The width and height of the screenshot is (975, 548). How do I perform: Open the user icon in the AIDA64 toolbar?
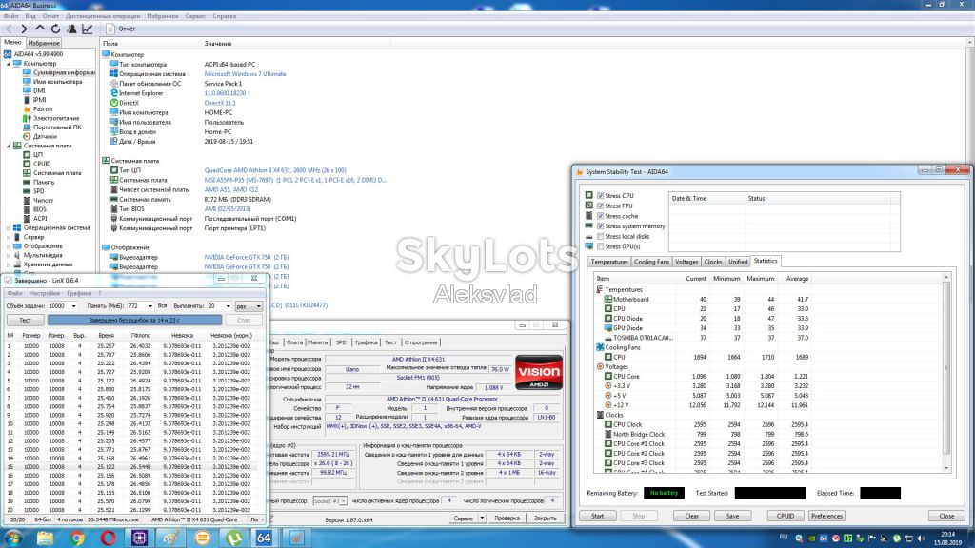(71, 29)
